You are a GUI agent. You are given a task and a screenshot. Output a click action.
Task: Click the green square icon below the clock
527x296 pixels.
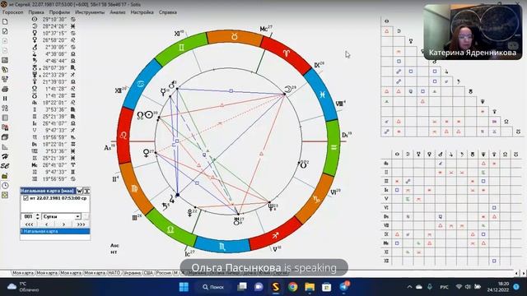tap(5, 195)
